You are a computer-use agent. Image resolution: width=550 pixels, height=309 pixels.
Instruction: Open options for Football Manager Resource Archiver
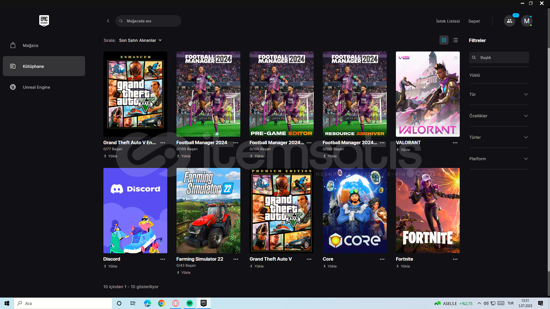(x=382, y=142)
